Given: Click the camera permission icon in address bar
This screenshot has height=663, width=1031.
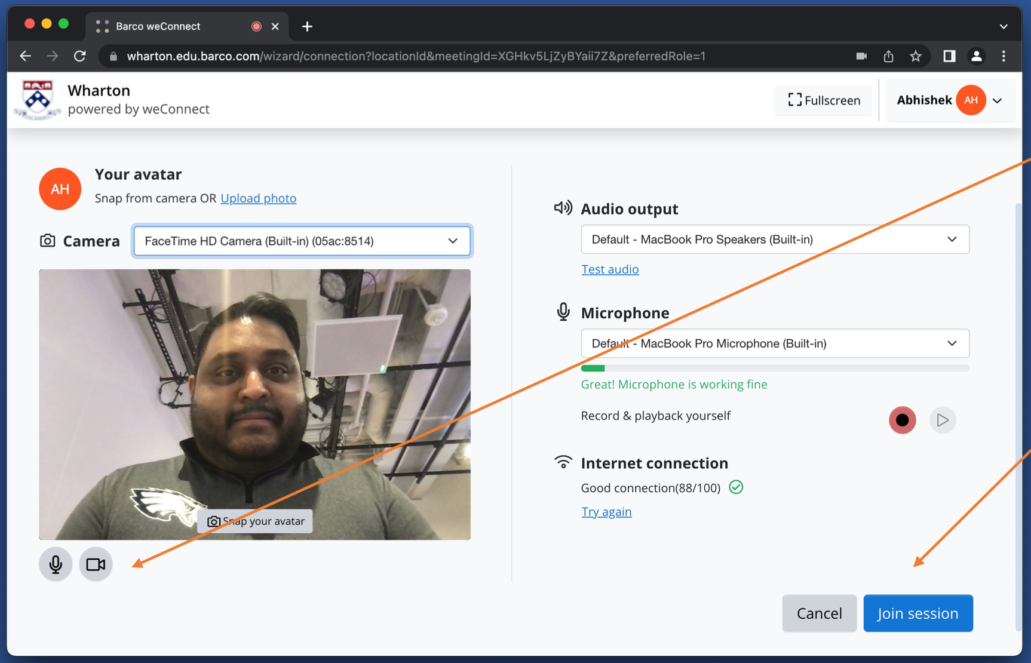Looking at the screenshot, I should [x=861, y=56].
